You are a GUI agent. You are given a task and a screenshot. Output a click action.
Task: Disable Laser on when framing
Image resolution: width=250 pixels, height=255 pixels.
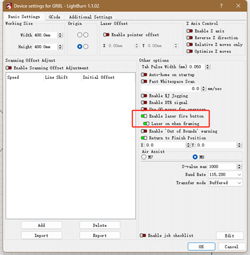click(146, 124)
